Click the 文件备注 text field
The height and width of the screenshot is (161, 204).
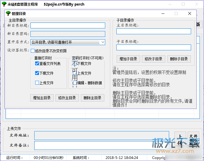[101, 145]
